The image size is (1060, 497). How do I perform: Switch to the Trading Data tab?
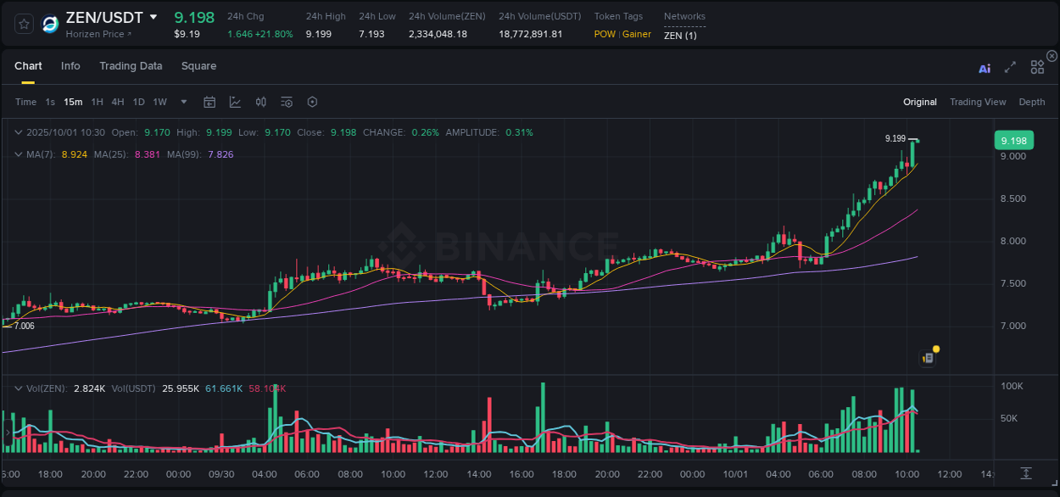coord(131,65)
